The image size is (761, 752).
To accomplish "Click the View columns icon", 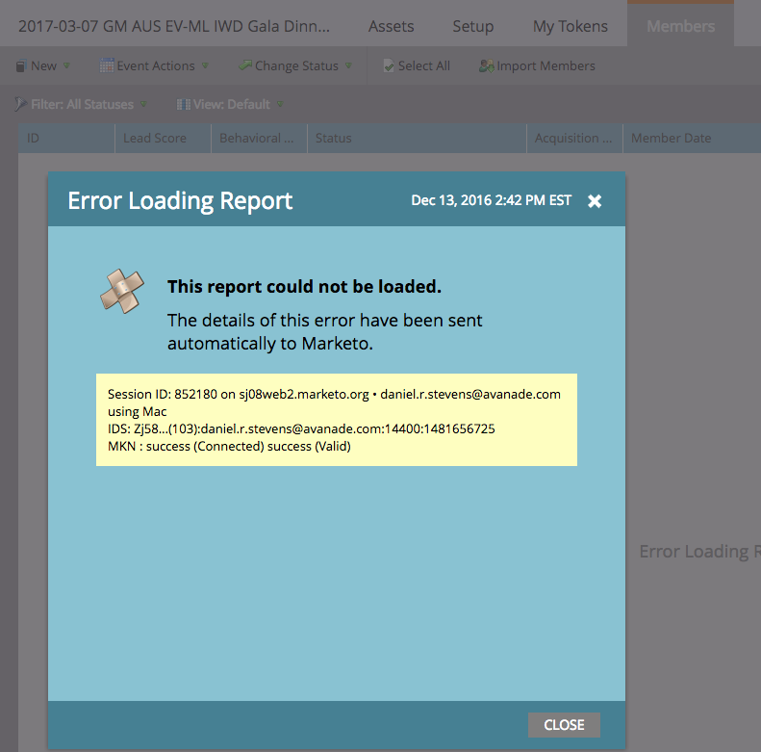I will coord(183,104).
